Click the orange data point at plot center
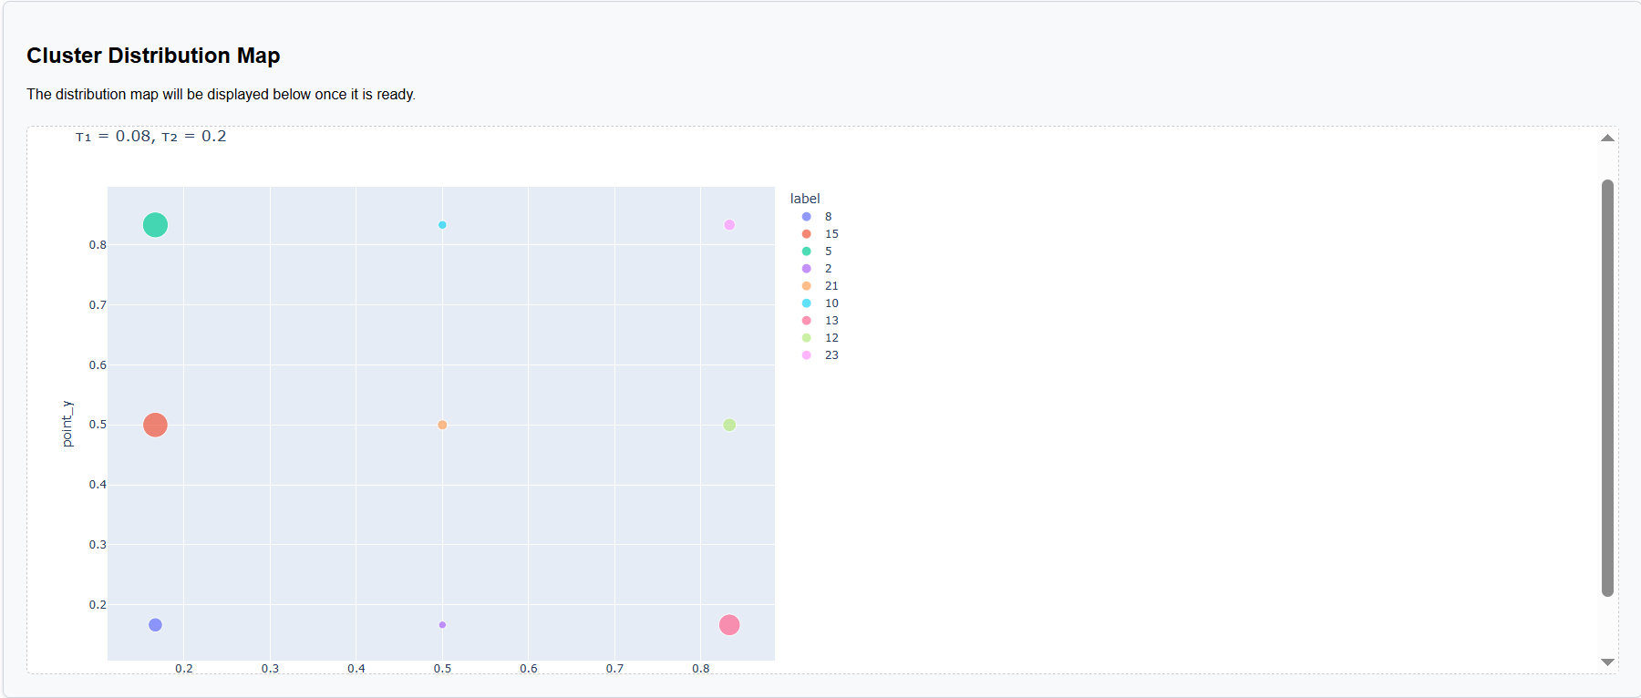 442,426
